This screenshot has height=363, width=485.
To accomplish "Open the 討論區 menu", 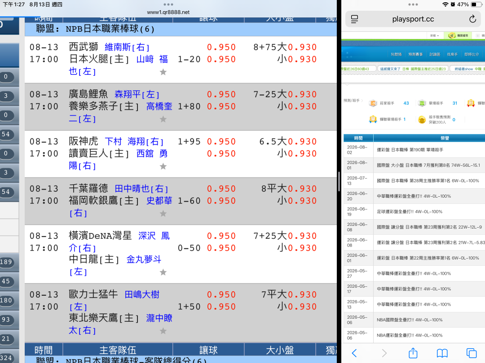I will pos(435,54).
